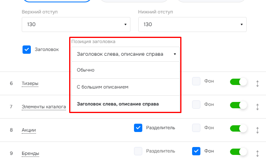Uncheck the Заголовок checkbox
The height and width of the screenshot is (164, 266).
pos(26,49)
